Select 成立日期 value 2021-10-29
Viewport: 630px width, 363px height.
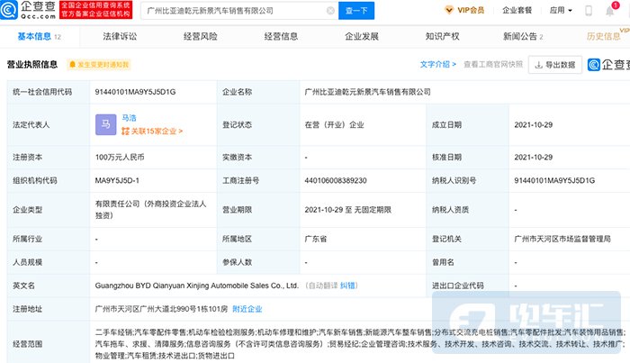[533, 124]
